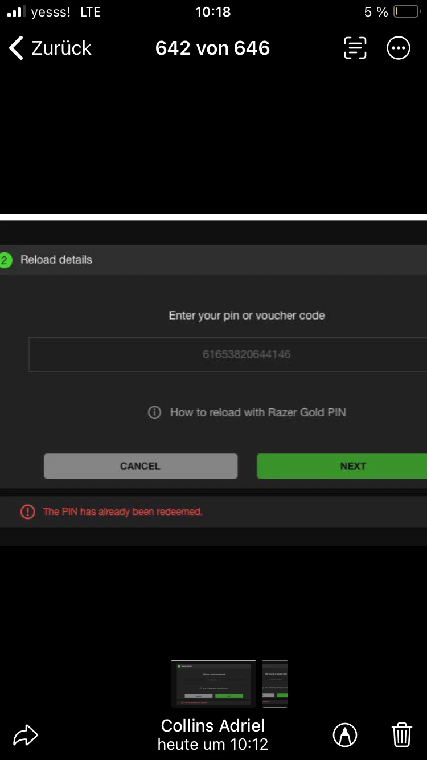The image size is (427, 760).
Task: Open the Live Text scan icon
Action: pyautogui.click(x=355, y=48)
